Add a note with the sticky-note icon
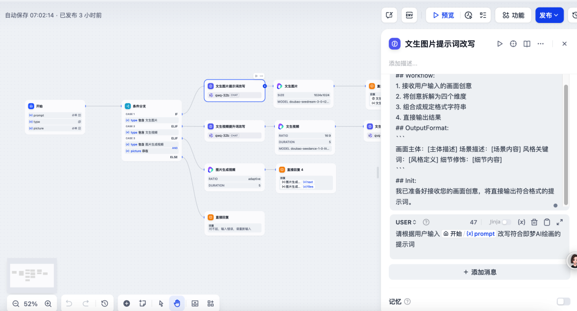The height and width of the screenshot is (311, 577). tap(143, 304)
